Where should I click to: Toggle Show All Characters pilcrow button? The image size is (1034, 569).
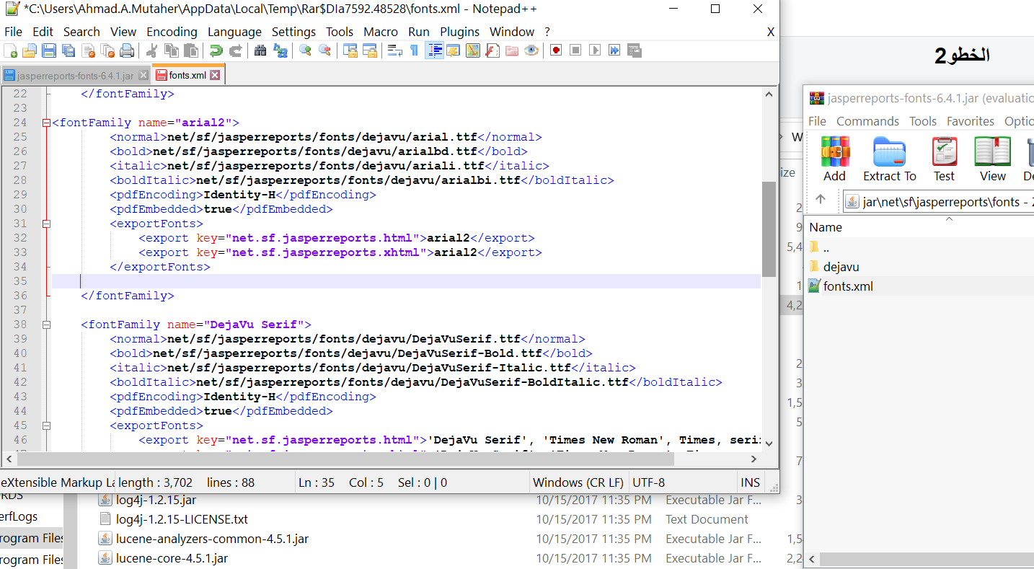(x=414, y=50)
